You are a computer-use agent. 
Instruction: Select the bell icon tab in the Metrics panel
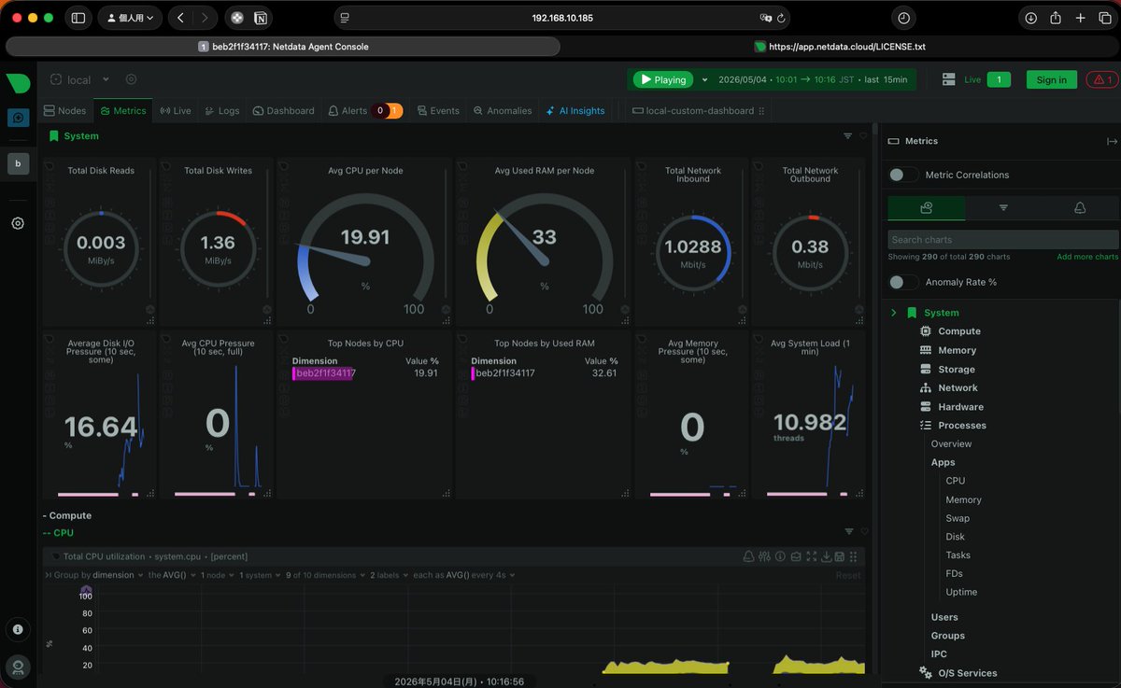(x=1080, y=208)
